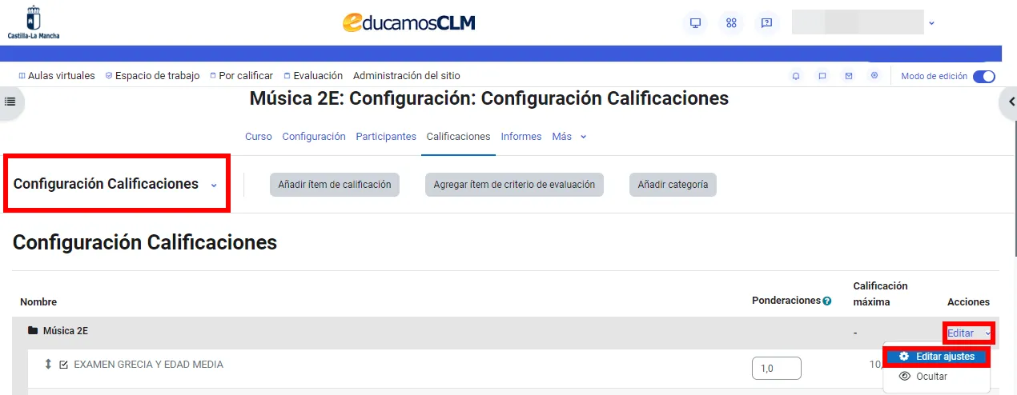Toggle the Modo de edición switch
The height and width of the screenshot is (395, 1017).
click(x=984, y=77)
